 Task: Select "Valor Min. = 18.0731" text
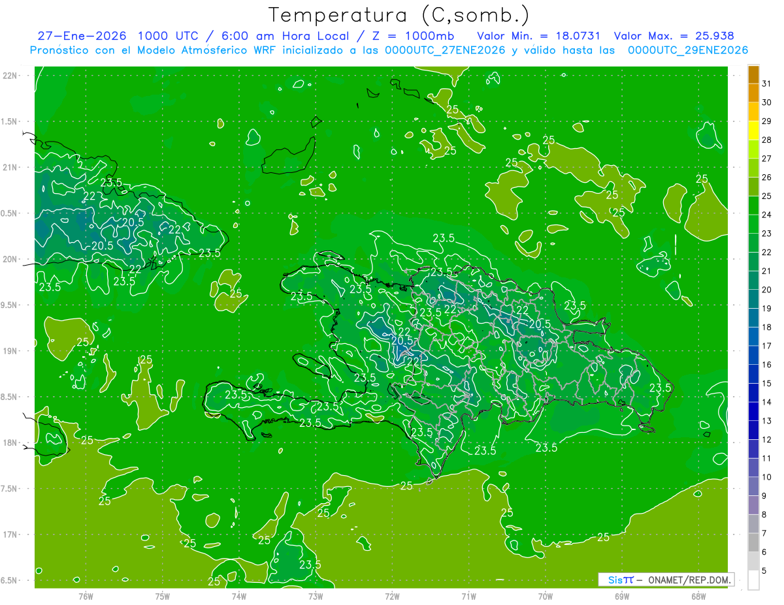539,36
